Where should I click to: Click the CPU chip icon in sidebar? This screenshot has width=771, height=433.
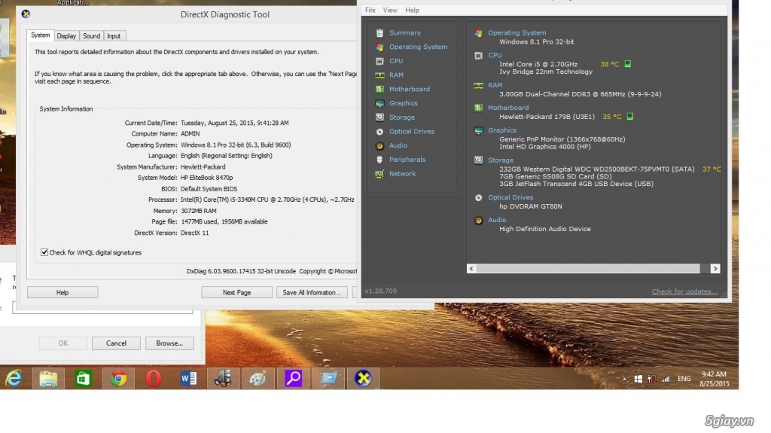pyautogui.click(x=379, y=61)
